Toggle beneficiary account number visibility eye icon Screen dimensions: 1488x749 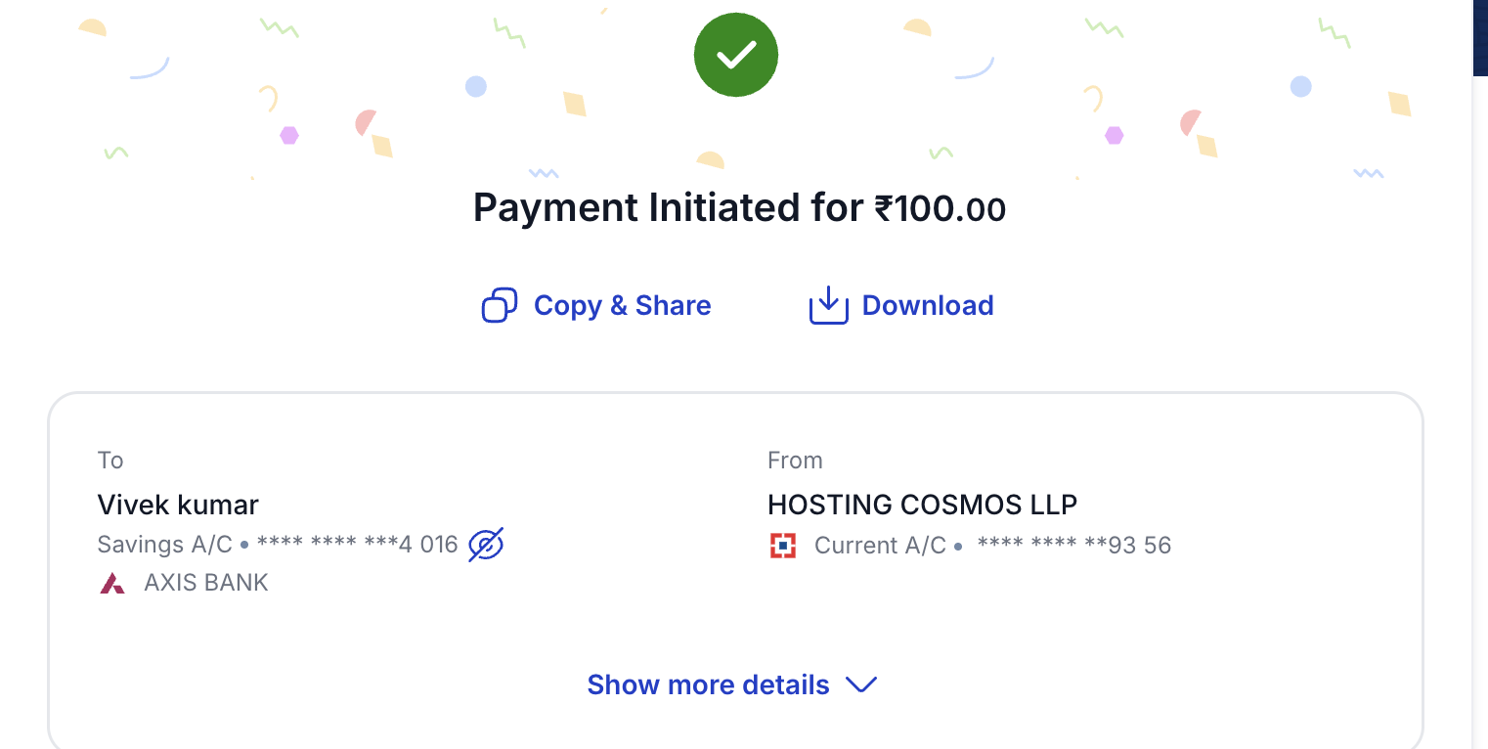coord(486,545)
